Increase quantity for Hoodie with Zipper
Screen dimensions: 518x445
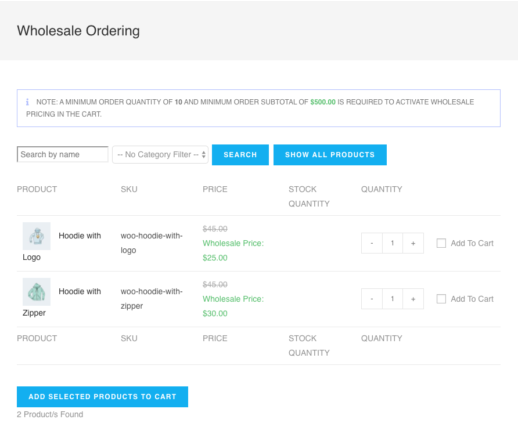point(413,299)
